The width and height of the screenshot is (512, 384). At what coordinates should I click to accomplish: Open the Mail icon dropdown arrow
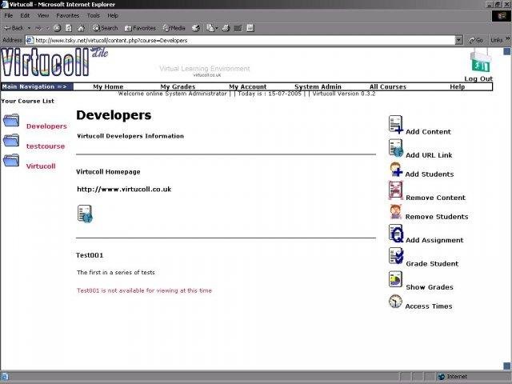point(217,28)
